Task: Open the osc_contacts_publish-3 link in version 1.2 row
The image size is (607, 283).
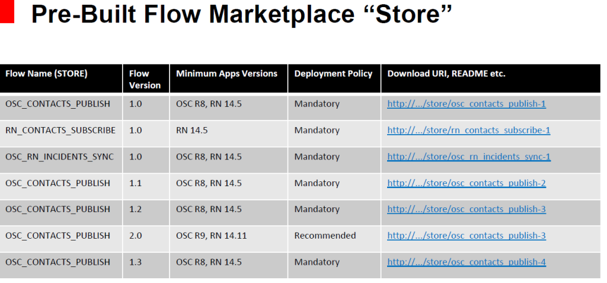Action: click(467, 209)
